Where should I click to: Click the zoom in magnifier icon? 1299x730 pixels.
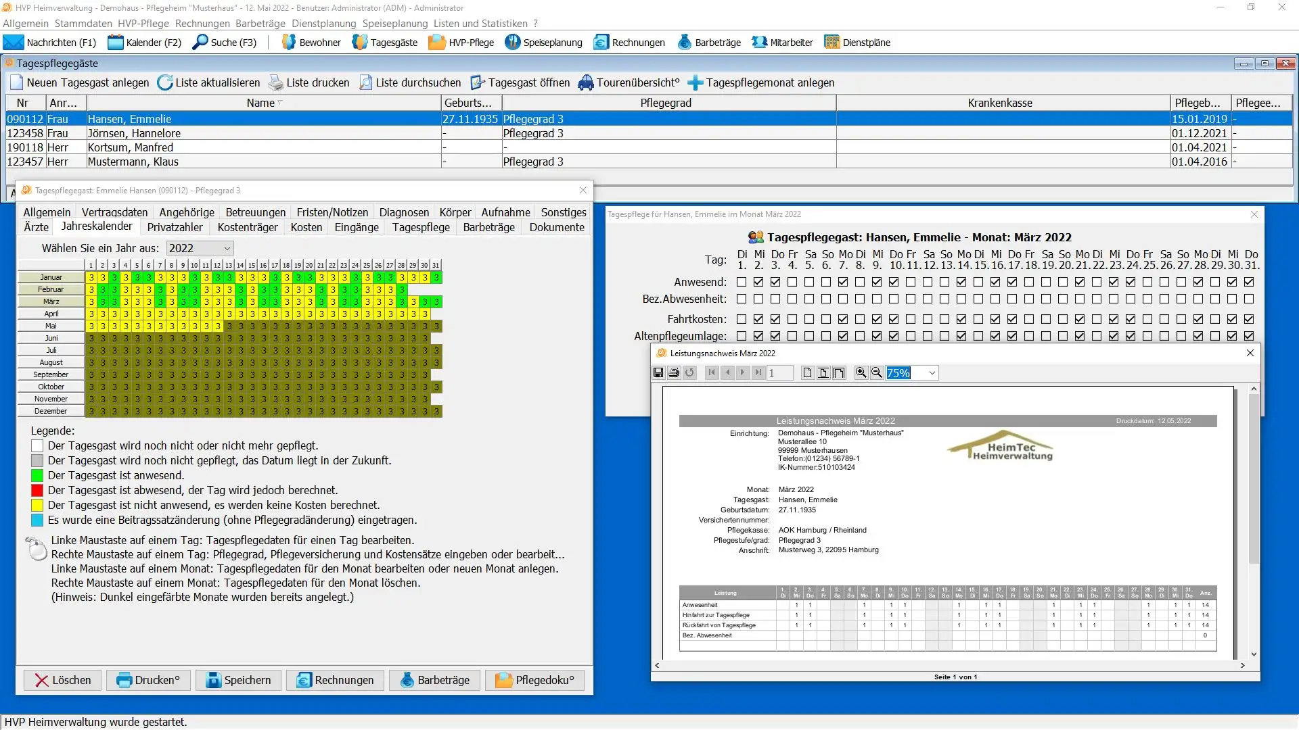[x=861, y=373]
